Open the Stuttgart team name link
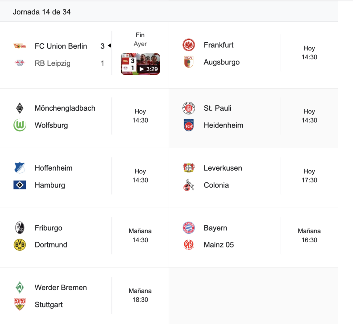 click(x=49, y=305)
